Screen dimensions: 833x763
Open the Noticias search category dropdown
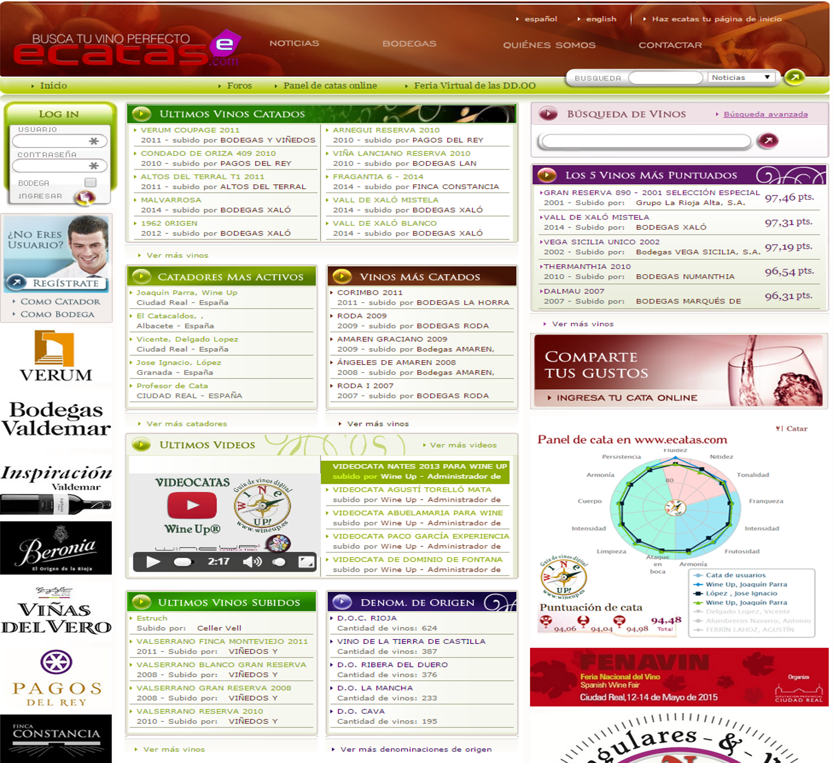click(741, 78)
